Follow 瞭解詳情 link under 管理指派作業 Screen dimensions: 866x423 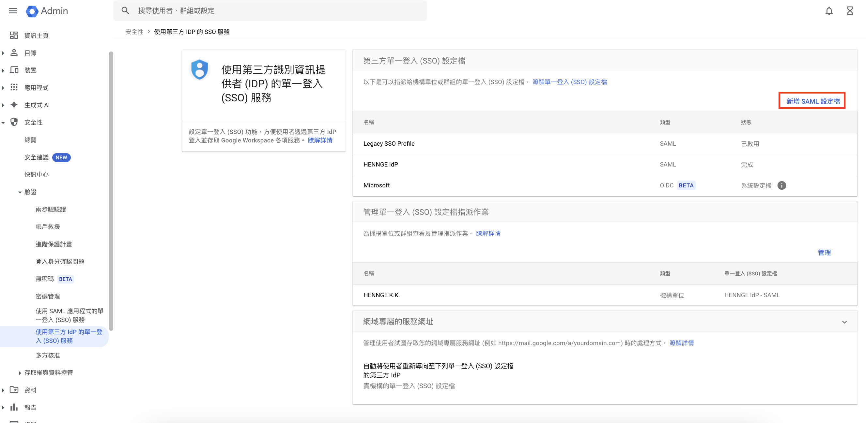tap(488, 233)
